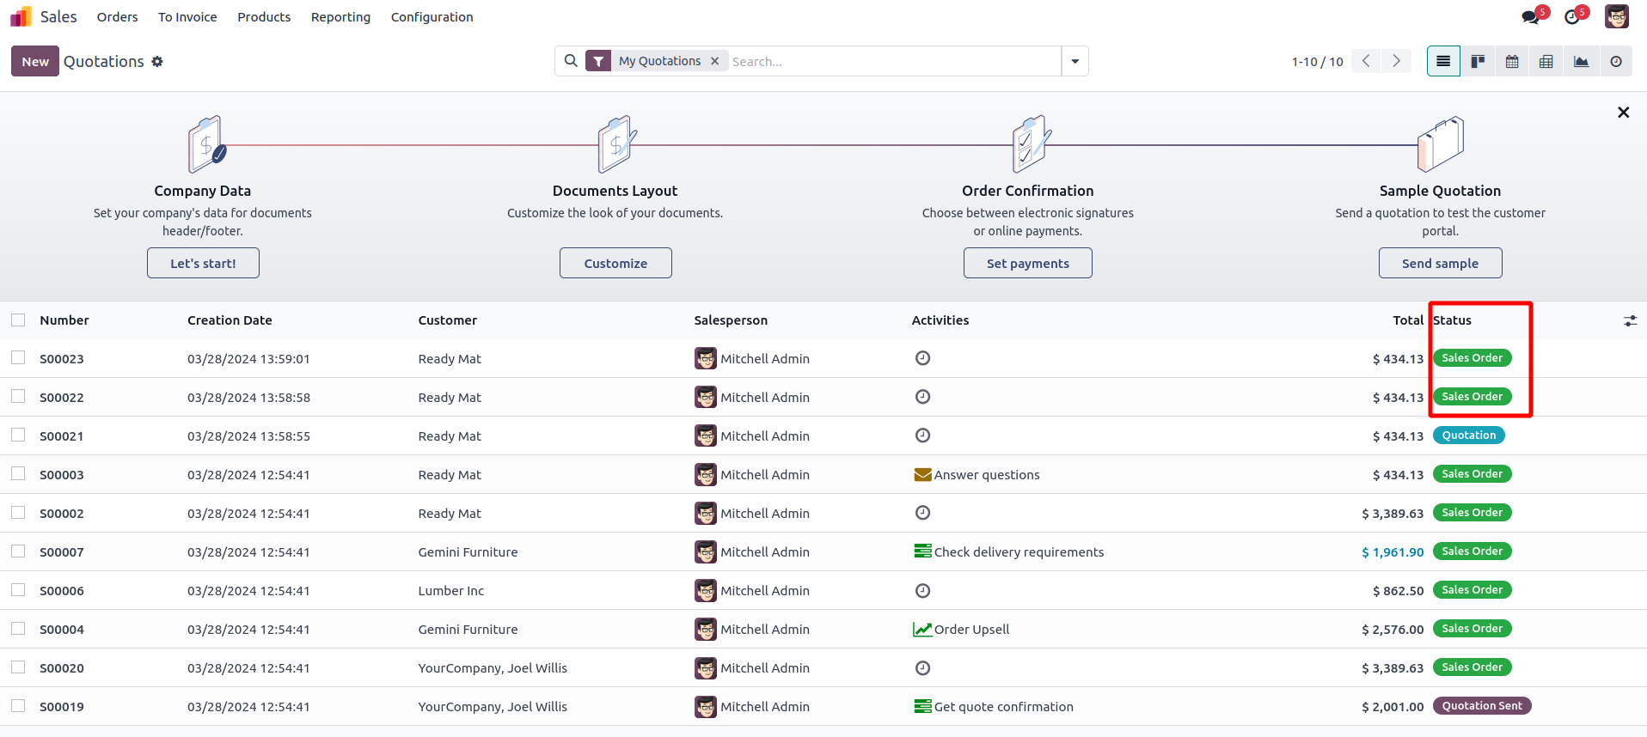Expand the To Invoice menu
Image resolution: width=1647 pixels, height=737 pixels.
point(187,17)
